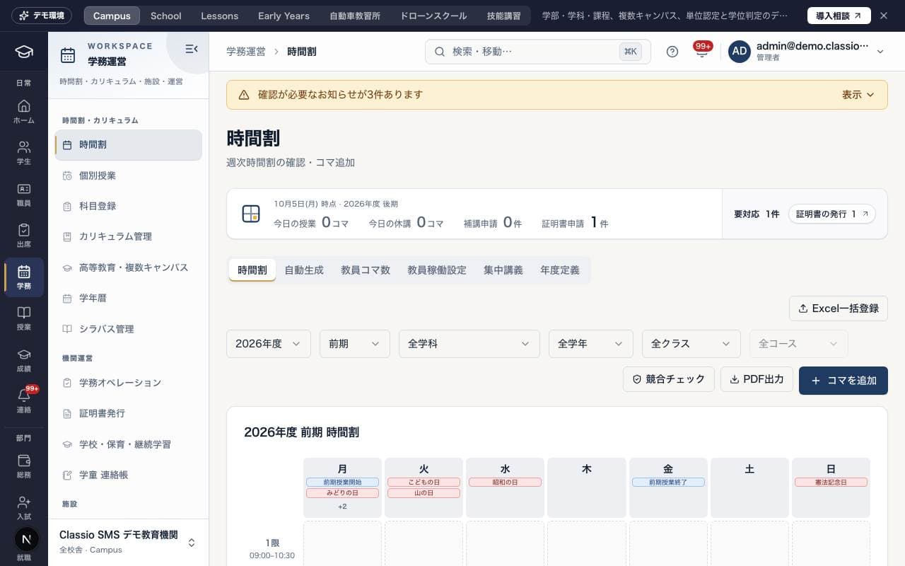Expand the 全学科 department dropdown

click(469, 344)
